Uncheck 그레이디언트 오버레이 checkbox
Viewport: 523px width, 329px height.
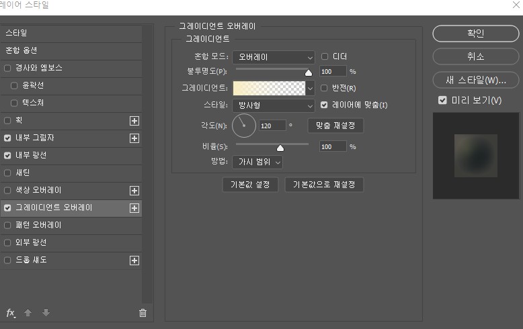(x=7, y=207)
